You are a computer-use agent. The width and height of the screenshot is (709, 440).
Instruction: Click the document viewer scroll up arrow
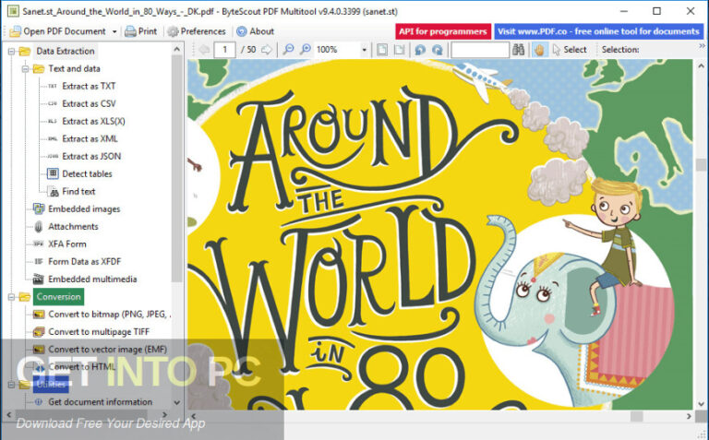(x=701, y=66)
